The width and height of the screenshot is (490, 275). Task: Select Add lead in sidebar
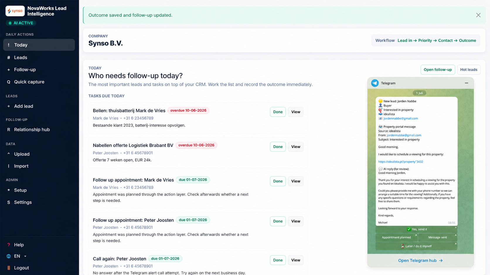[x=39, y=106]
